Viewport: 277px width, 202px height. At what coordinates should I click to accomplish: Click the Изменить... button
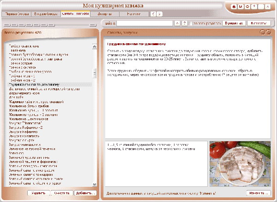[x=259, y=193]
